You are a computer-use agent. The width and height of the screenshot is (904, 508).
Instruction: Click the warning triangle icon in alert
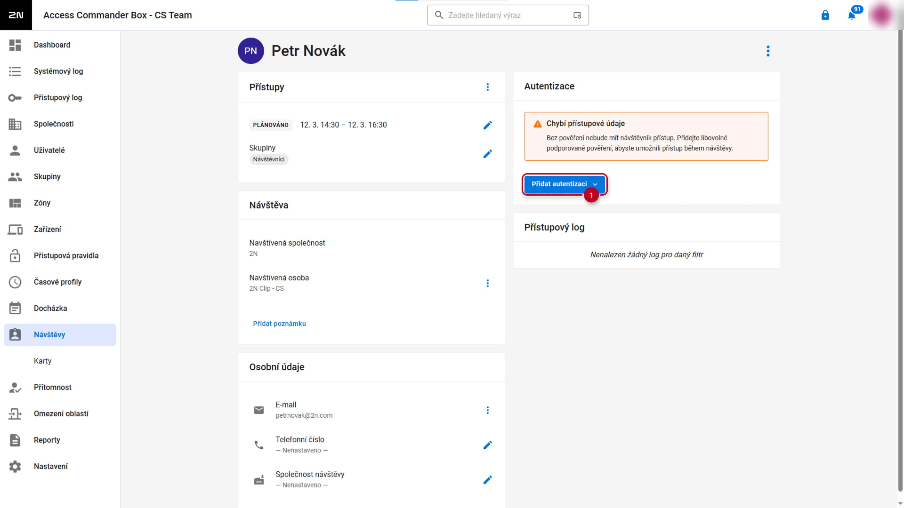coord(537,124)
